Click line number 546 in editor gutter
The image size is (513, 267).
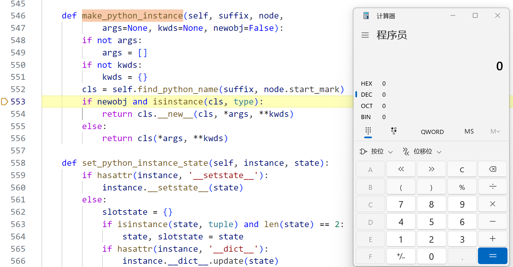click(18, 16)
